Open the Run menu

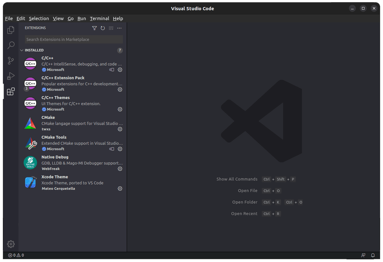(x=82, y=19)
